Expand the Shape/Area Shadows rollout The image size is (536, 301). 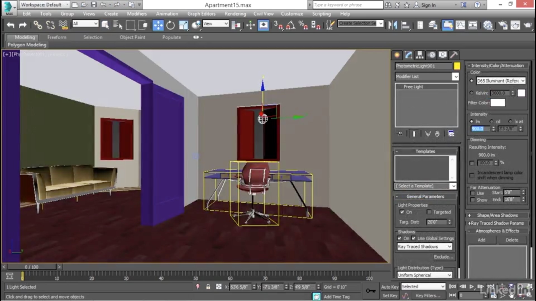pyautogui.click(x=497, y=215)
